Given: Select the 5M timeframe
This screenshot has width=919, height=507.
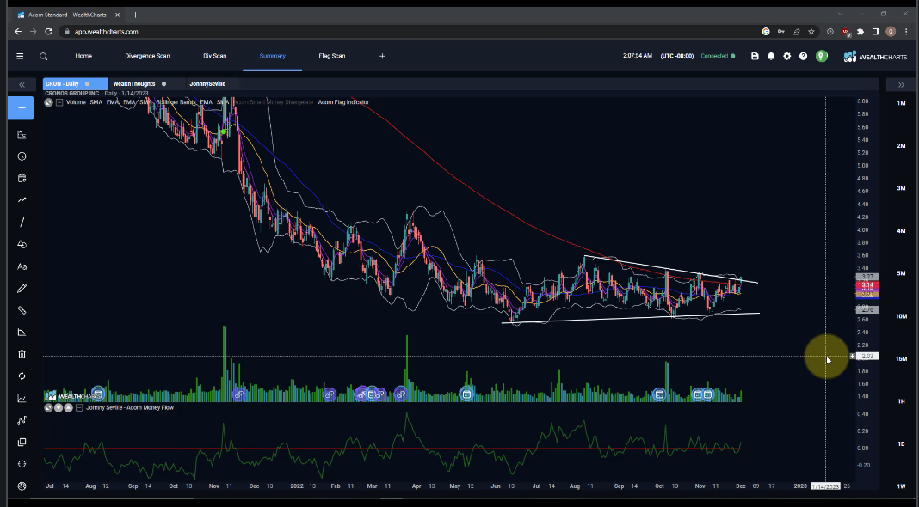Looking at the screenshot, I should (901, 273).
